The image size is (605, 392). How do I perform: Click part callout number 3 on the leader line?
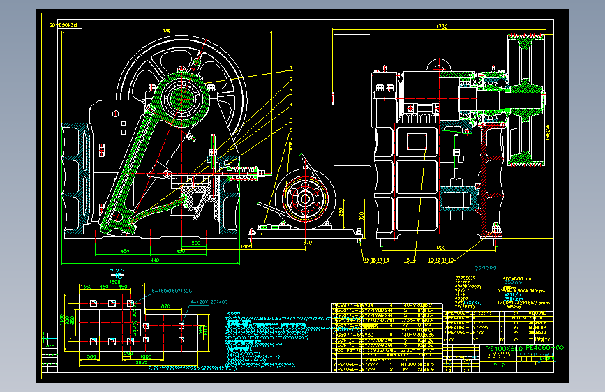coord(291,92)
